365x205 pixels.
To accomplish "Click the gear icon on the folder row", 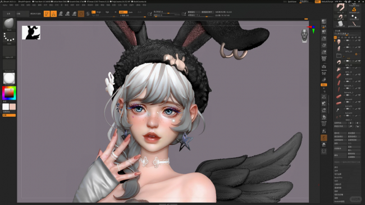I will [356, 54].
